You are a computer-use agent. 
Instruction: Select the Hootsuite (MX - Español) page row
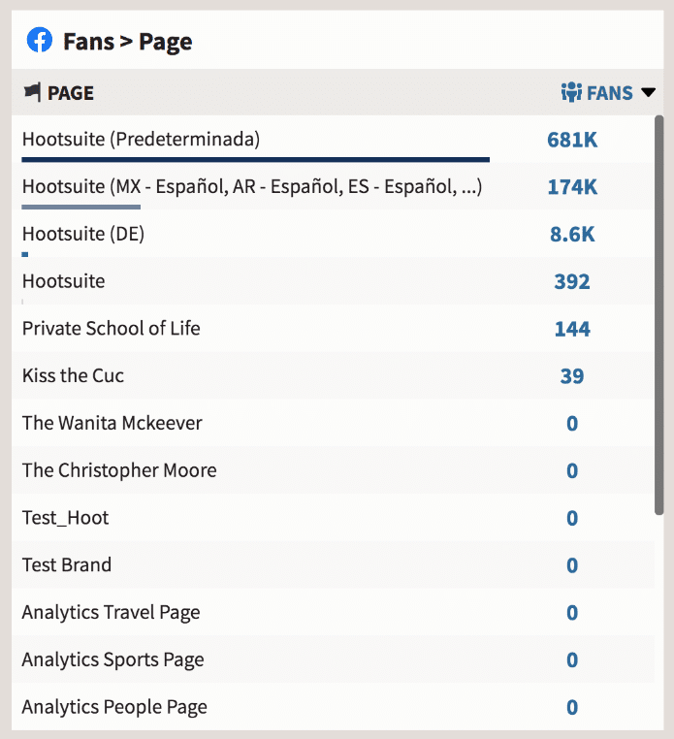pos(251,186)
